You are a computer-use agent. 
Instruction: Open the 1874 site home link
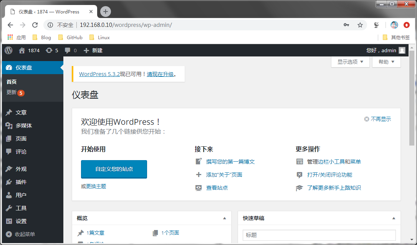click(x=29, y=50)
